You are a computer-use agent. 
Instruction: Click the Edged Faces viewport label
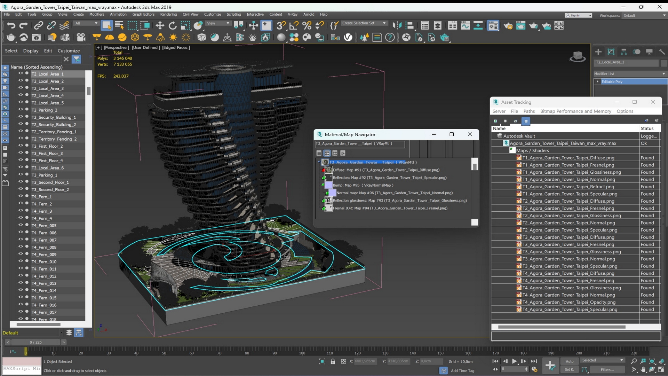176,47
